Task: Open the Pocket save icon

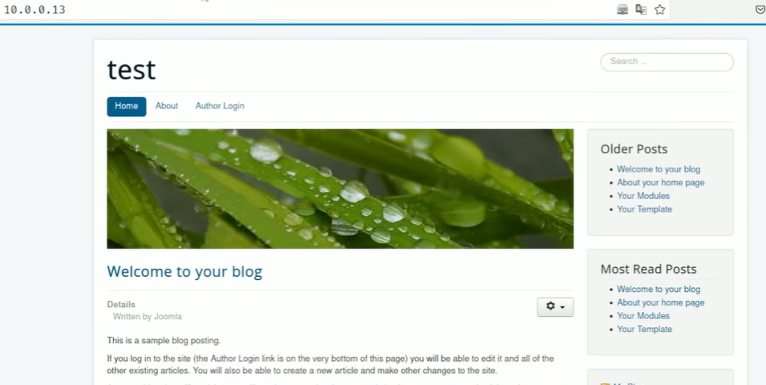Action: [760, 10]
